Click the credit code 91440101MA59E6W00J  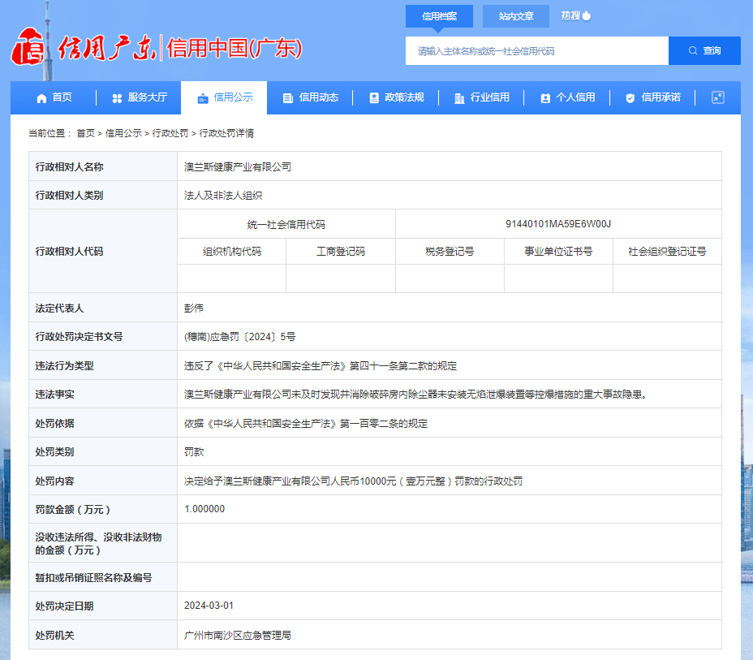558,224
